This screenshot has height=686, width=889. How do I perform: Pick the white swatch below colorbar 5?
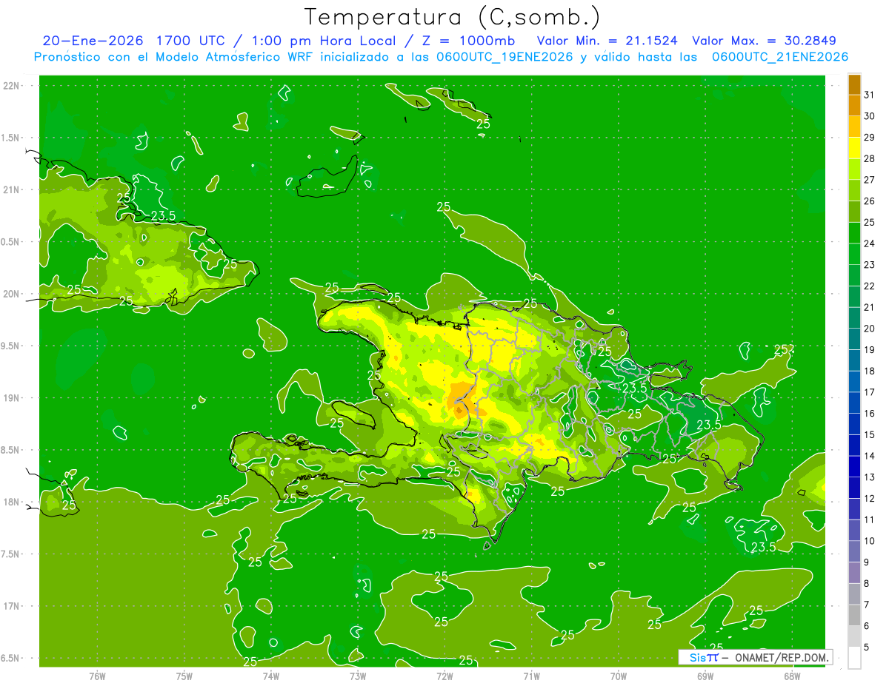pyautogui.click(x=854, y=658)
